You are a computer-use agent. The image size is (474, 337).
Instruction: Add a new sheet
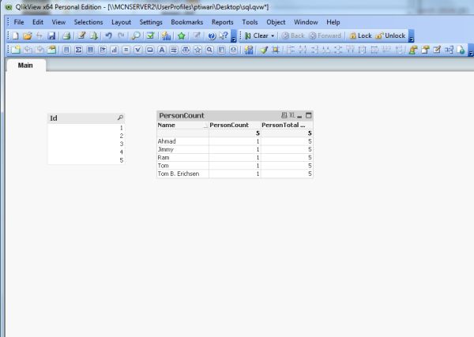(16, 50)
